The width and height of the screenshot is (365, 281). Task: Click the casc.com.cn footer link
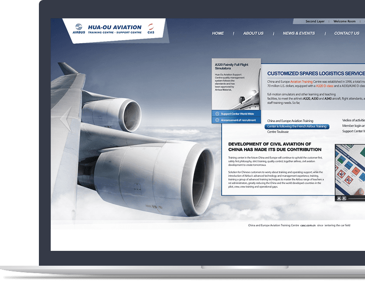(x=308, y=225)
